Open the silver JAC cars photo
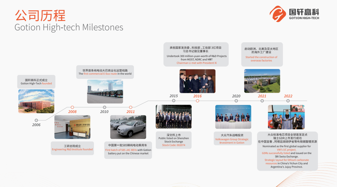Viewport: 337px width, 187px height. (128, 127)
